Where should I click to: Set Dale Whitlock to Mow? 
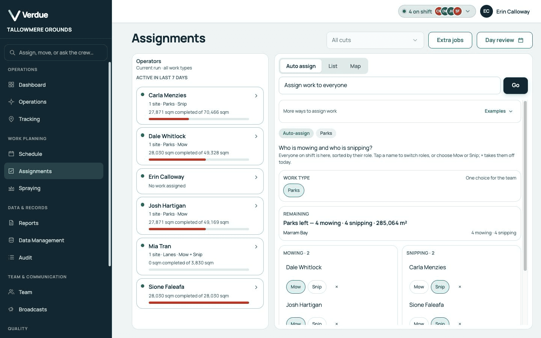pos(296,287)
